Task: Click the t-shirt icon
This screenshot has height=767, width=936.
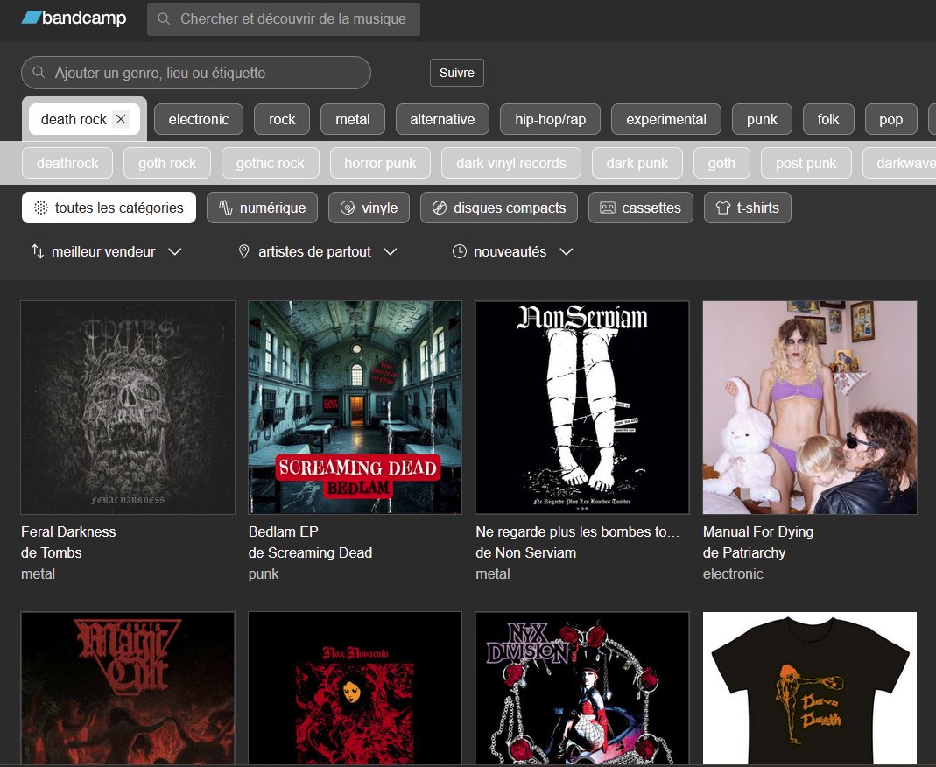Action: tap(723, 208)
